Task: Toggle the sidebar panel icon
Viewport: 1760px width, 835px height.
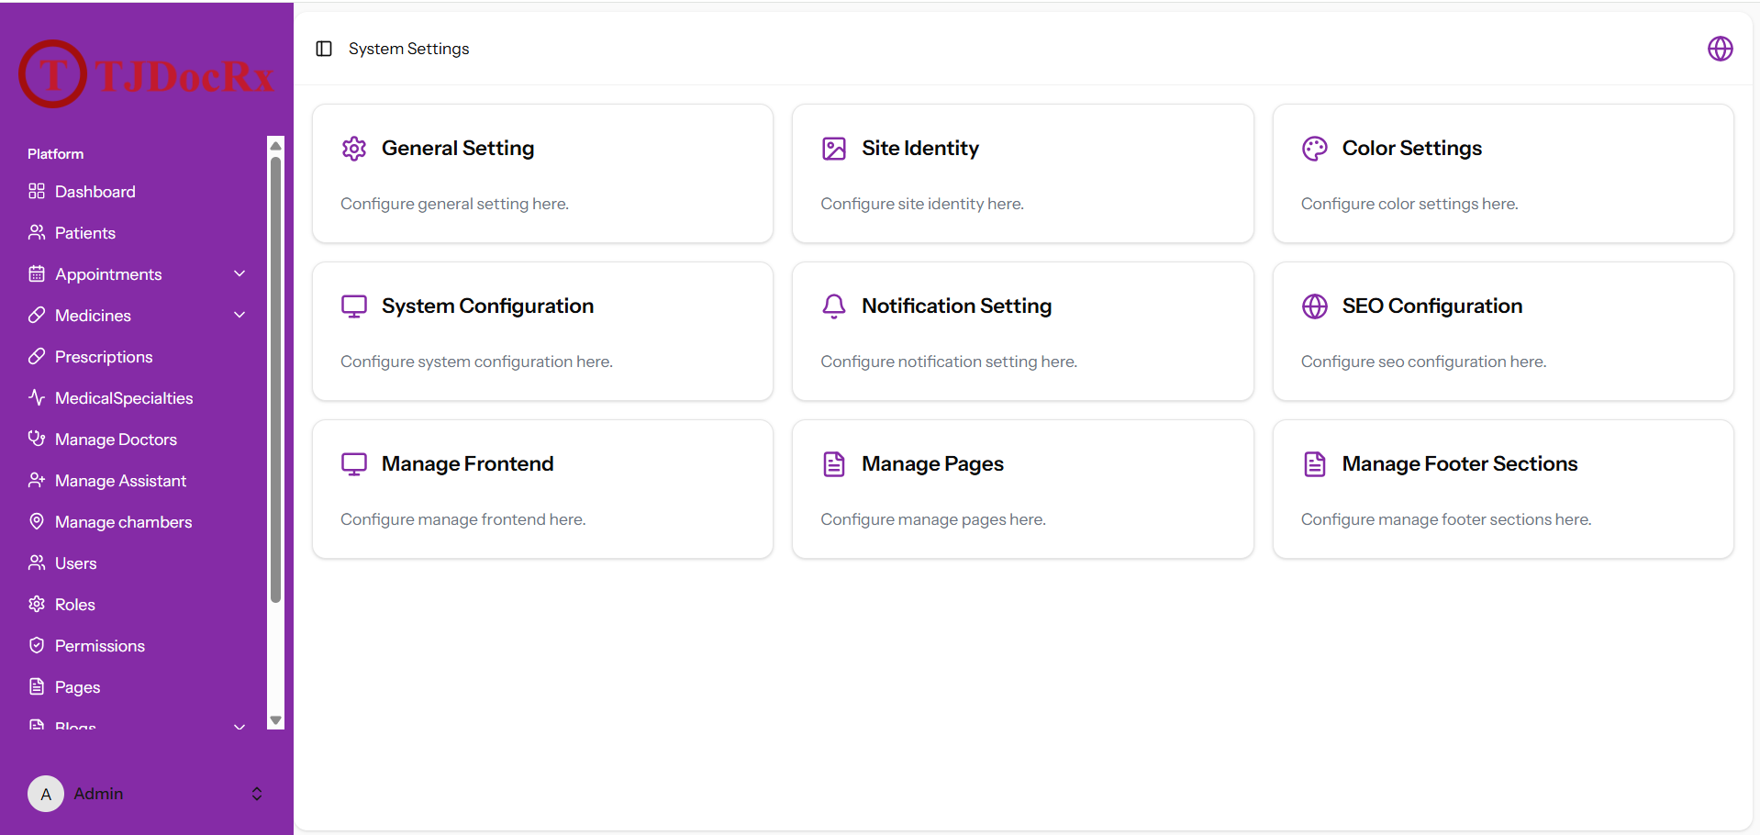Action: click(x=324, y=49)
